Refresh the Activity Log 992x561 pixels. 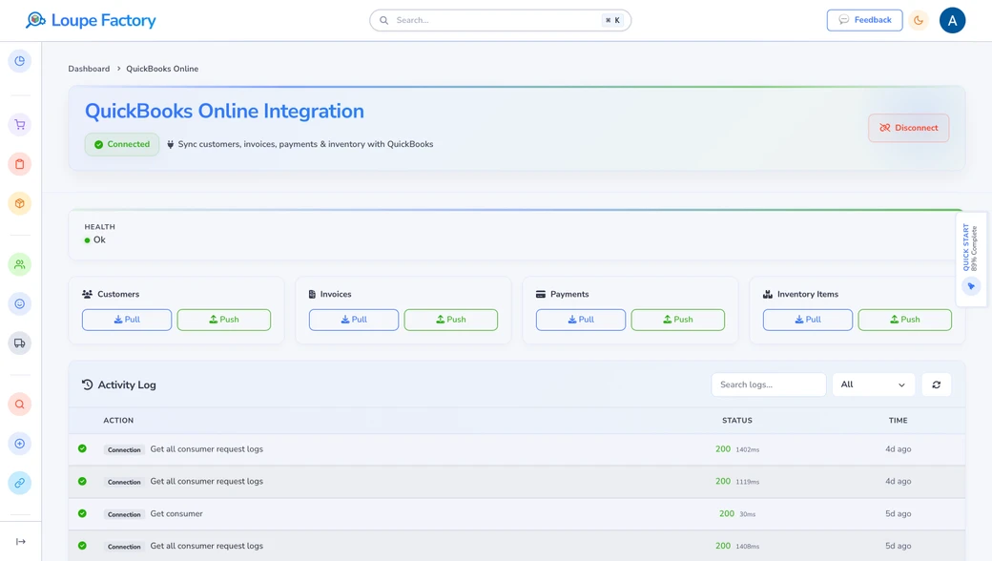[x=937, y=384]
